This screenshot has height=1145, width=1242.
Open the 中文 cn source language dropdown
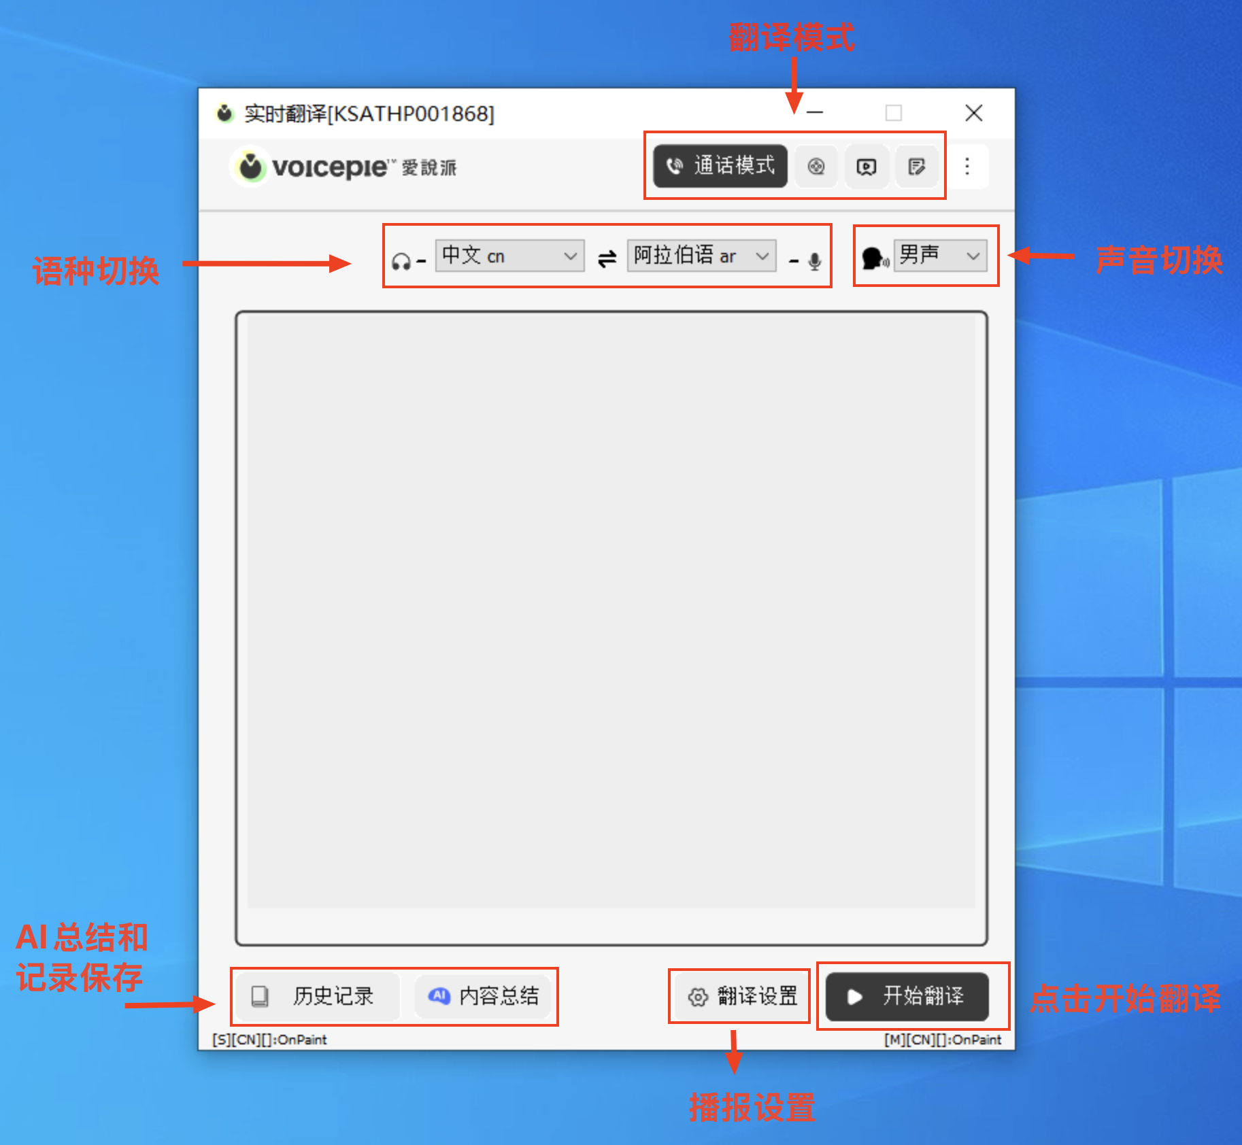(x=509, y=256)
